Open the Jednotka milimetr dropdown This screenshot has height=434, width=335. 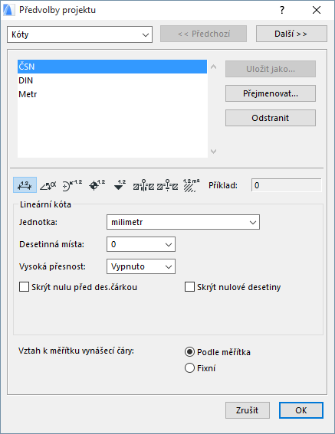[x=183, y=222]
